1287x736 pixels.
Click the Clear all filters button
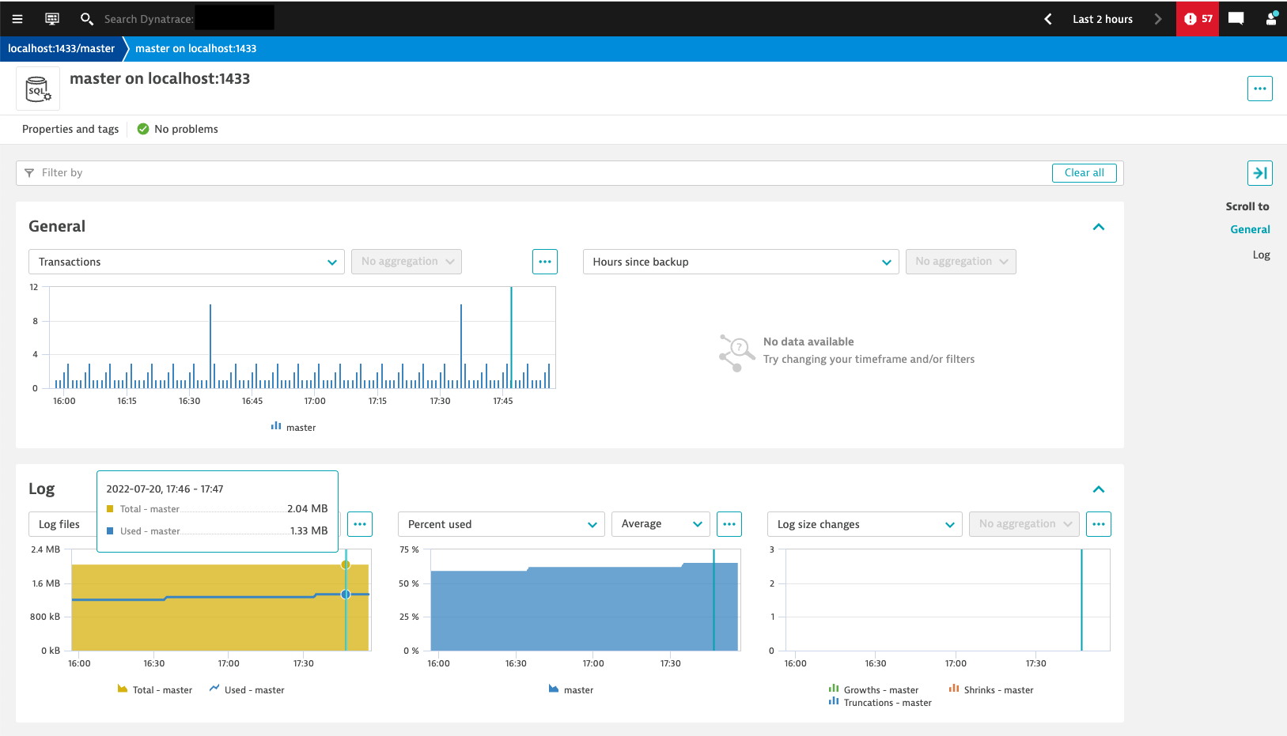1084,172
